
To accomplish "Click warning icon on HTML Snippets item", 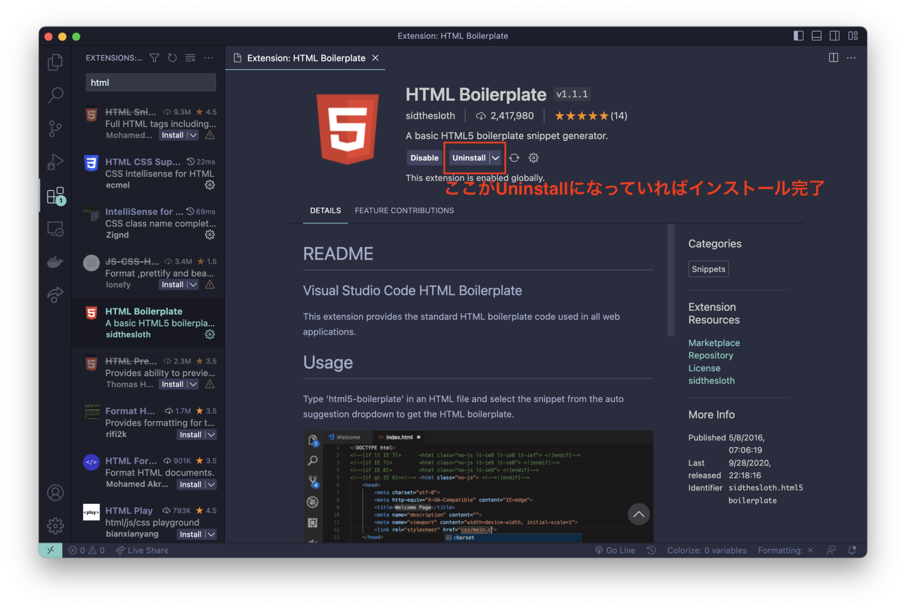I will point(210,135).
